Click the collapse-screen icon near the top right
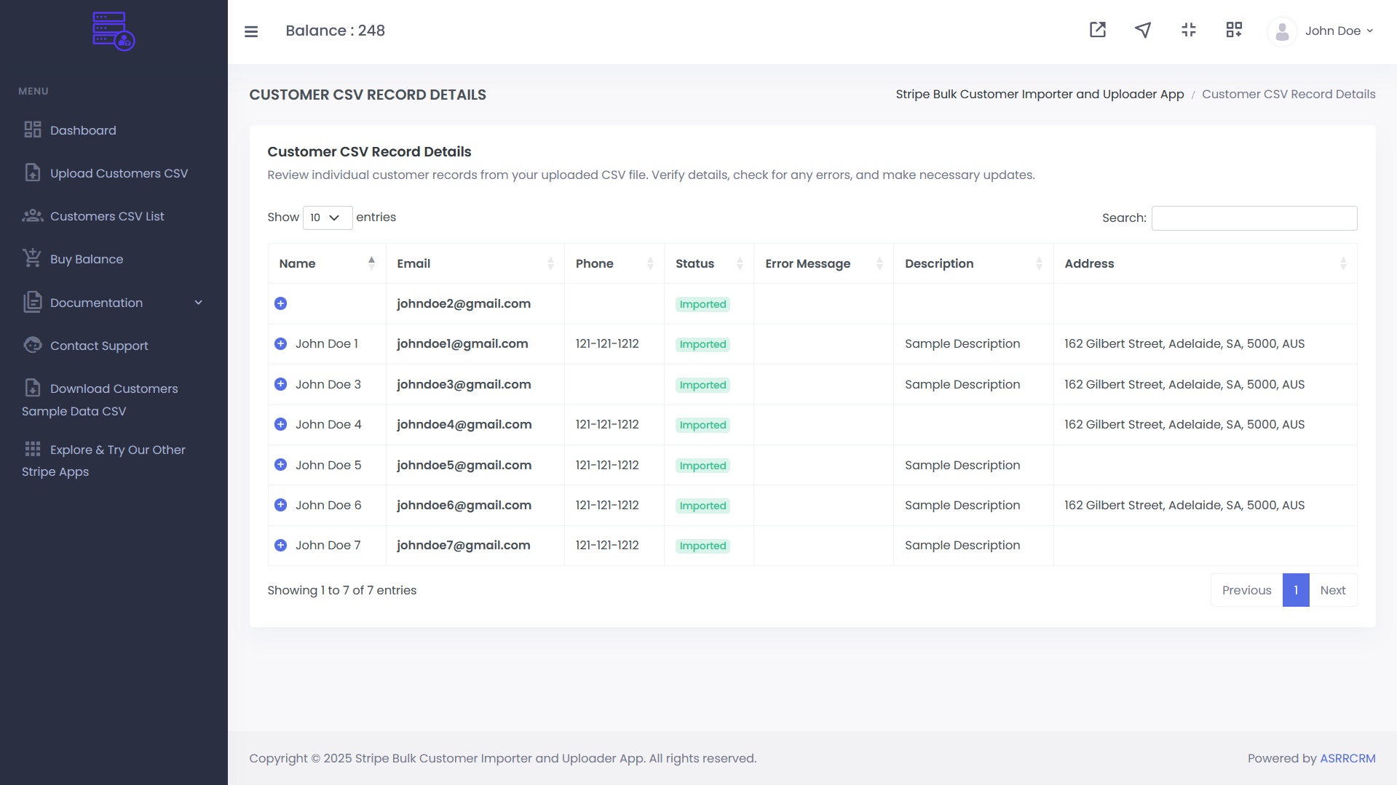The image size is (1397, 785). click(x=1188, y=30)
